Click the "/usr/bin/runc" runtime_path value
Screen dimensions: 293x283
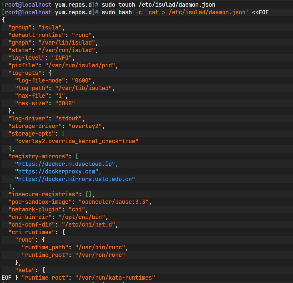click(100, 247)
